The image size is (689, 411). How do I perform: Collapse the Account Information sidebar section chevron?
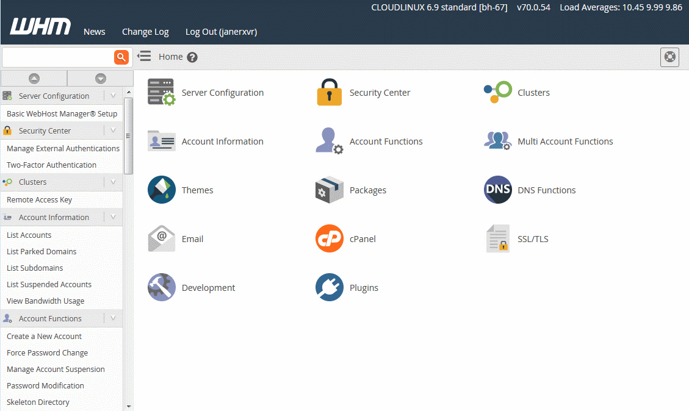pyautogui.click(x=114, y=217)
